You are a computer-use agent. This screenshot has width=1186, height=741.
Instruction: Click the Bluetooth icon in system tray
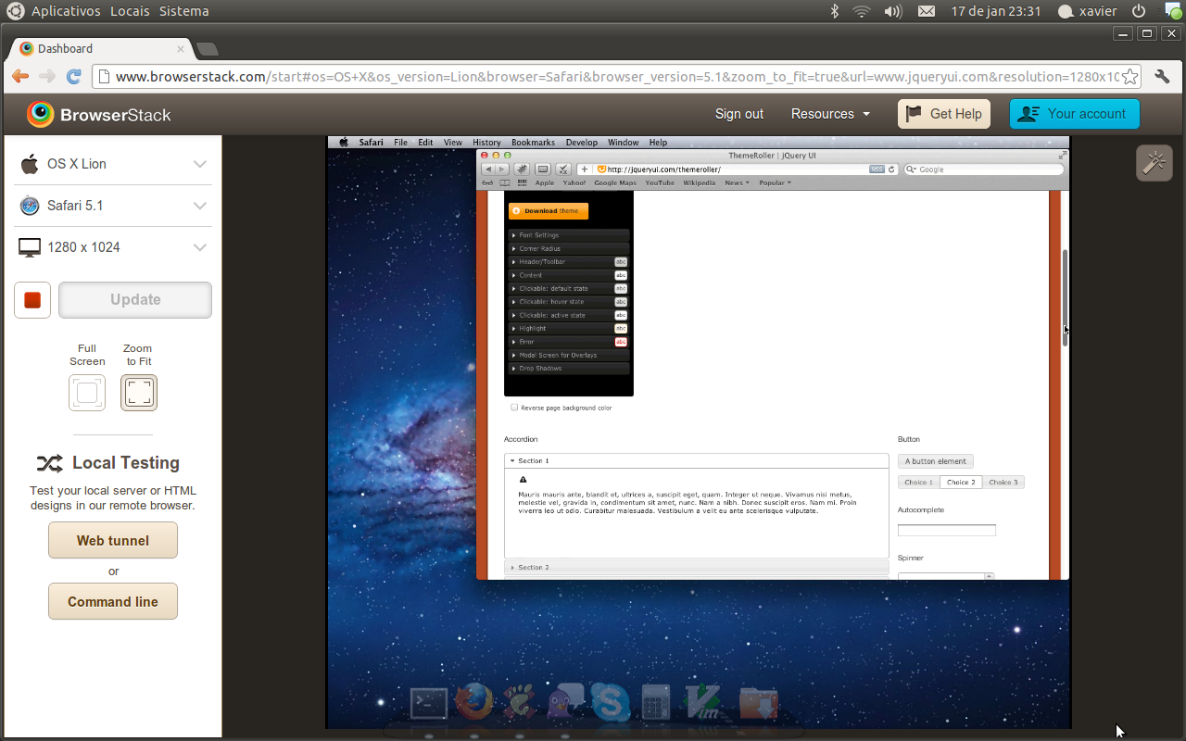(x=834, y=11)
